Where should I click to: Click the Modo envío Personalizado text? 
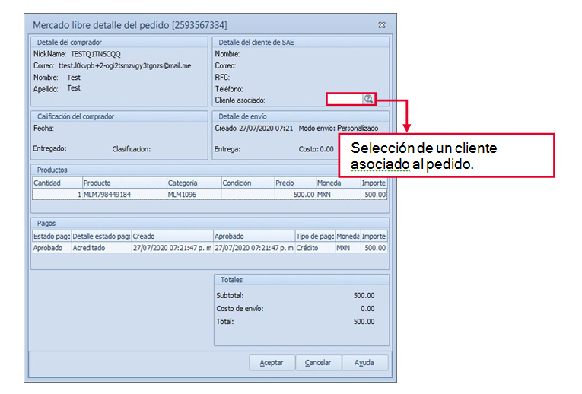(339, 129)
